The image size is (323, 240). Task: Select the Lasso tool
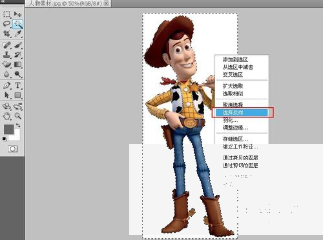(x=6, y=24)
